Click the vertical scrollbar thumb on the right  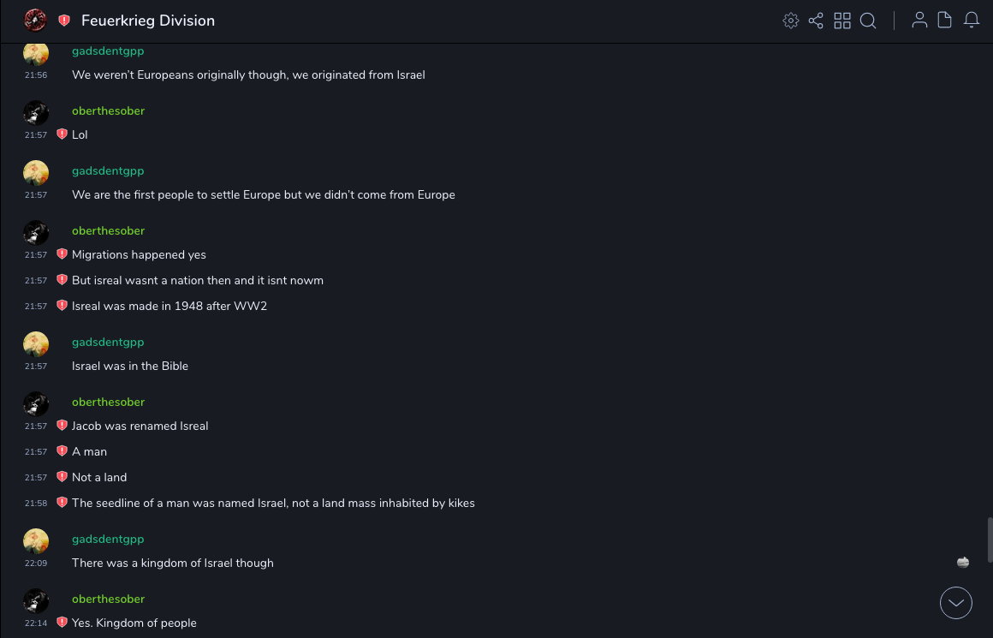(990, 539)
